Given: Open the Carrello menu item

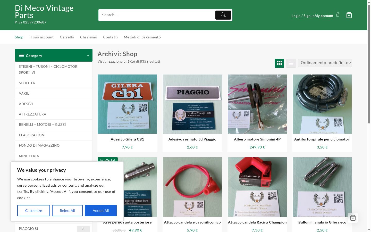Looking at the screenshot, I should (67, 37).
